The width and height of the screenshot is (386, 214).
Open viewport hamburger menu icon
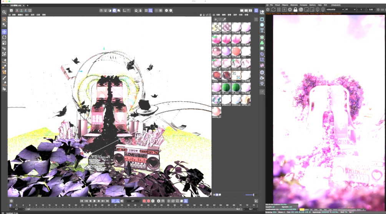10,15
